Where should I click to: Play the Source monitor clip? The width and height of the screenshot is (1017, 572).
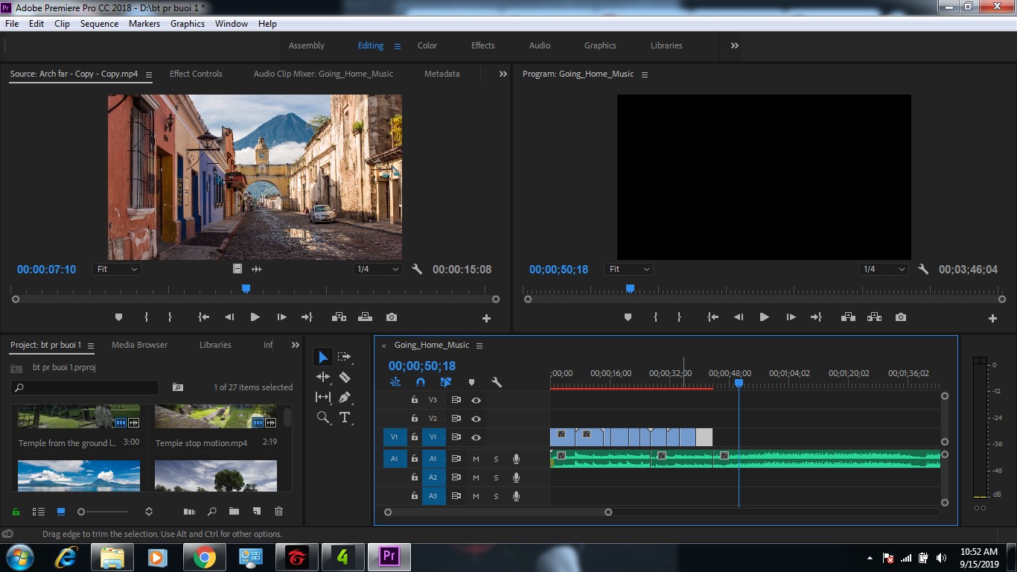click(255, 317)
